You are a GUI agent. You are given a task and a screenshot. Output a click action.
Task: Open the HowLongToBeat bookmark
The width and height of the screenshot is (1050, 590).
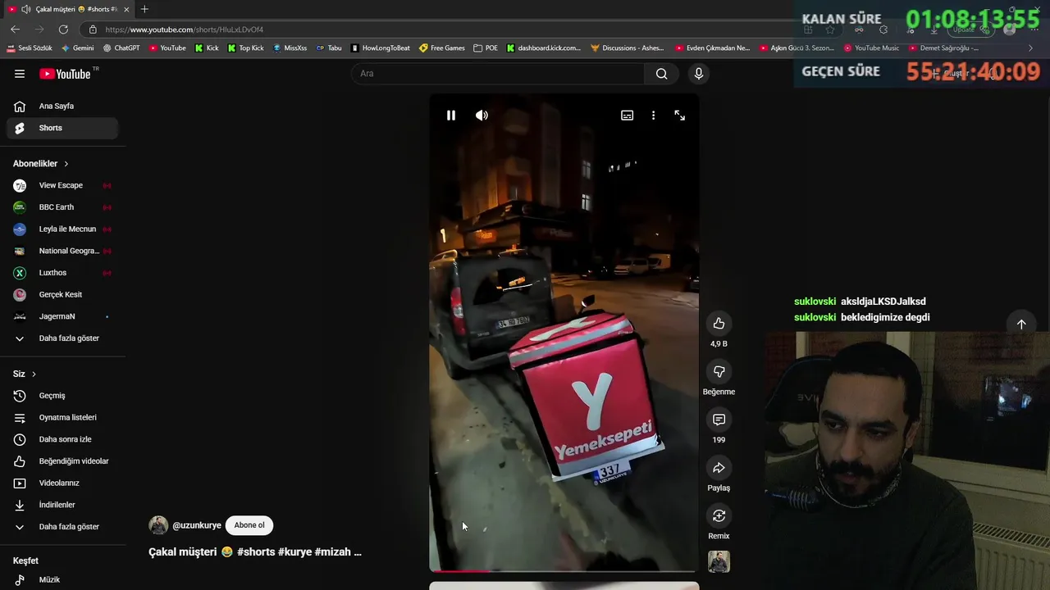(x=381, y=48)
